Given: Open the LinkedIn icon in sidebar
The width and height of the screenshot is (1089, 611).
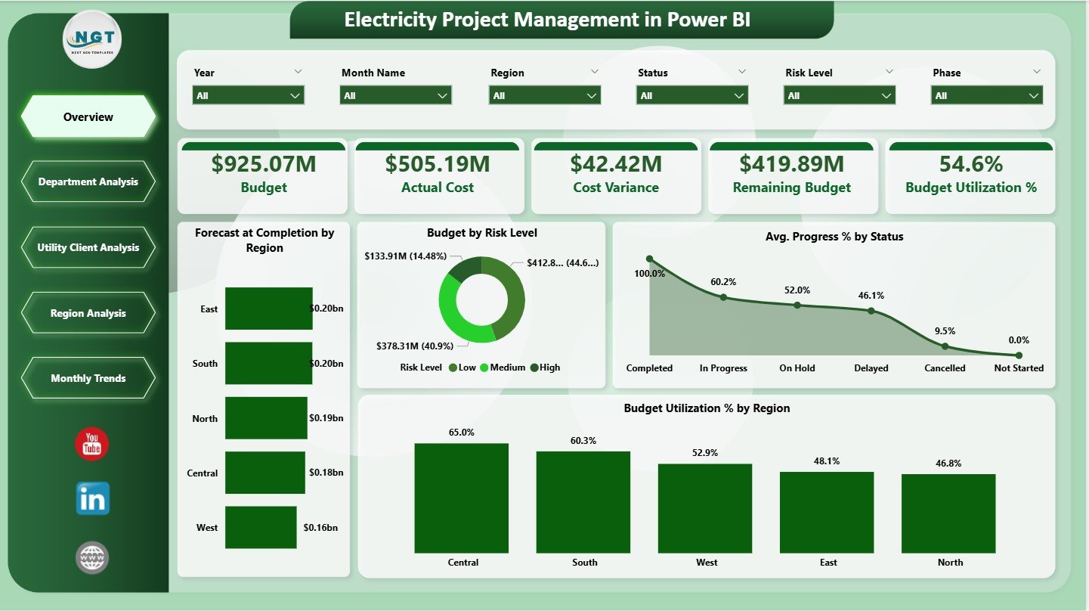Looking at the screenshot, I should (91, 499).
